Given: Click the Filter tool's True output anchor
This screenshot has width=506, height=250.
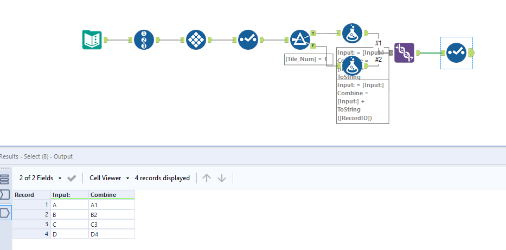Looking at the screenshot, I should (x=313, y=33).
